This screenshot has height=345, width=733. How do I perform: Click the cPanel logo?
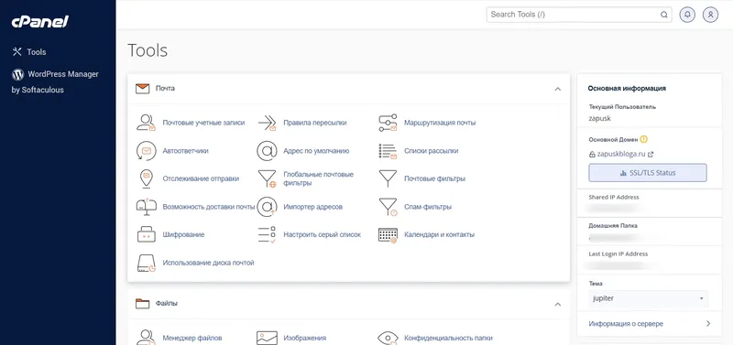point(39,21)
